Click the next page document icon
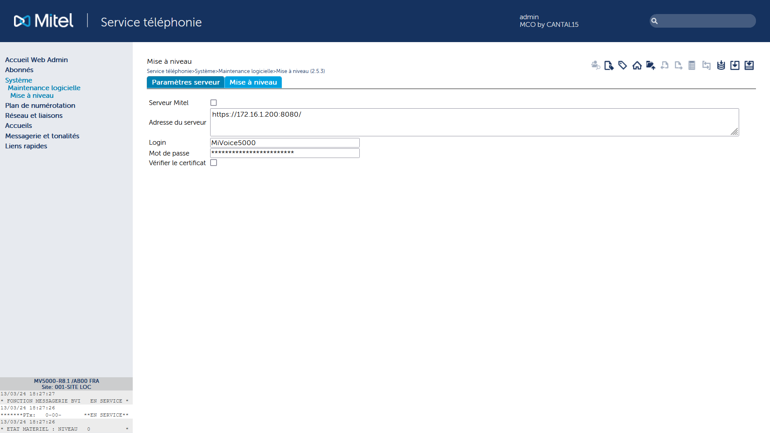Screen dimensions: 770x433 679,65
